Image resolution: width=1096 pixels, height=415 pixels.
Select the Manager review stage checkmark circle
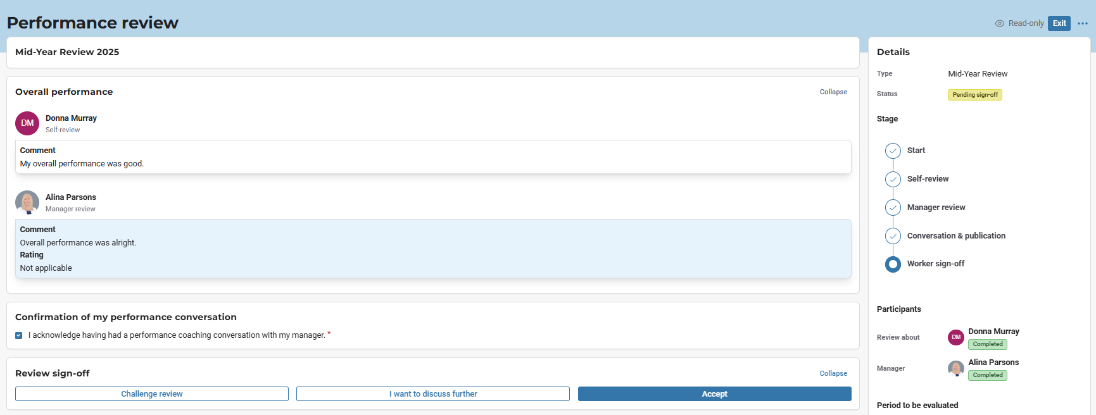pos(893,207)
